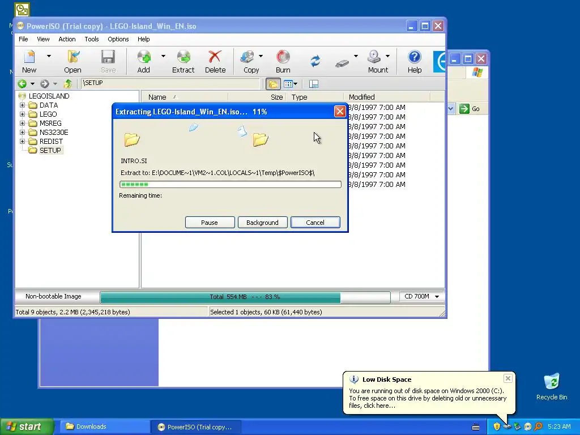
Task: Click the Pause extraction button
Action: 210,222
